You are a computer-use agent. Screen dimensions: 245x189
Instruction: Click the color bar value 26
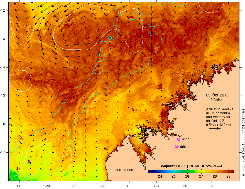(x=187, y=176)
